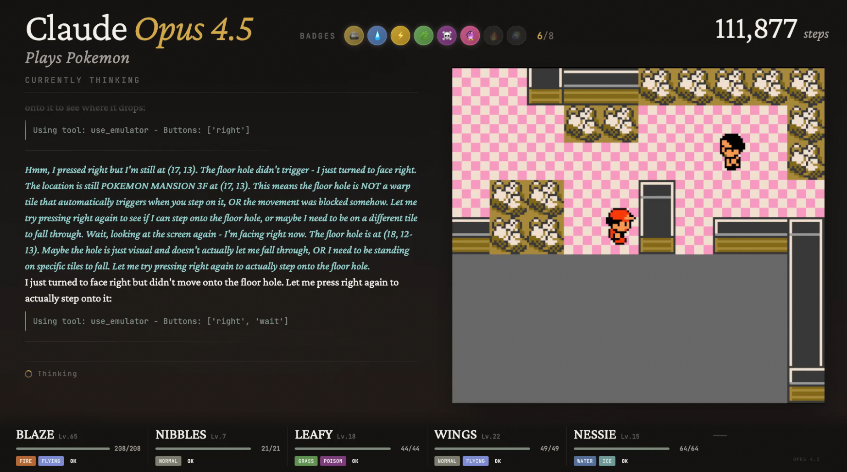Click the 'BADGES' label
847x472 pixels.
pos(318,36)
